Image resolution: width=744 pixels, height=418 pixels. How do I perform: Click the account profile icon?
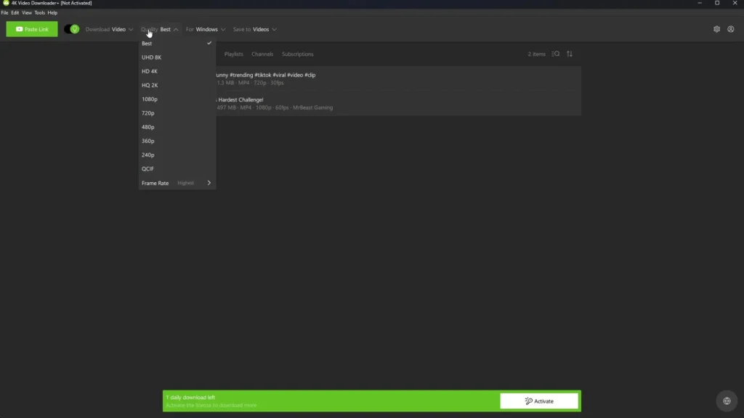731,29
